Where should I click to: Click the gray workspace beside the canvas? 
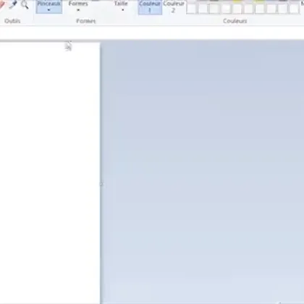tap(203, 172)
